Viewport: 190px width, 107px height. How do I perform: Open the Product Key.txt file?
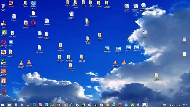tap(40, 34)
